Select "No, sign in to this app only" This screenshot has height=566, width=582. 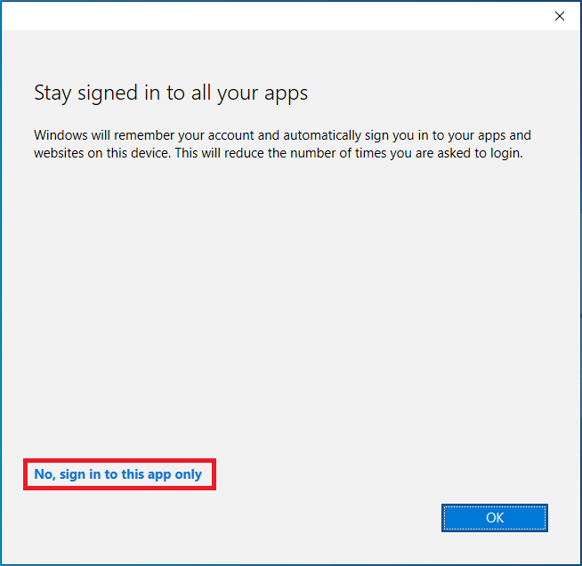pyautogui.click(x=118, y=474)
